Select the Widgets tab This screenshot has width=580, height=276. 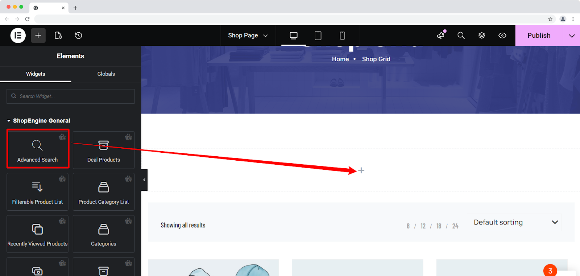pos(36,74)
